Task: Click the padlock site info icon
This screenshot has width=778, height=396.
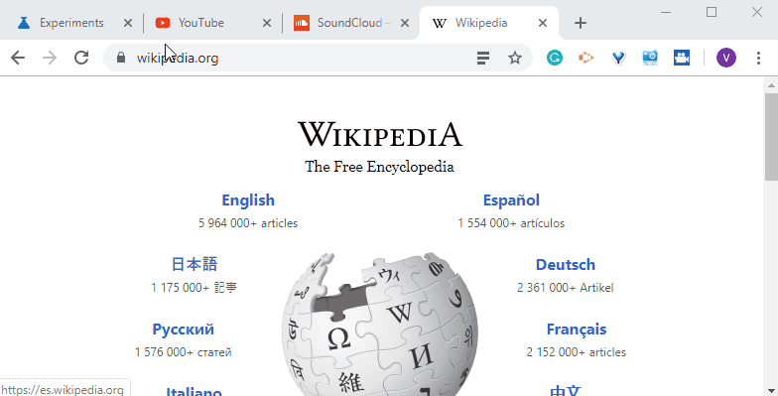Action: tap(121, 58)
